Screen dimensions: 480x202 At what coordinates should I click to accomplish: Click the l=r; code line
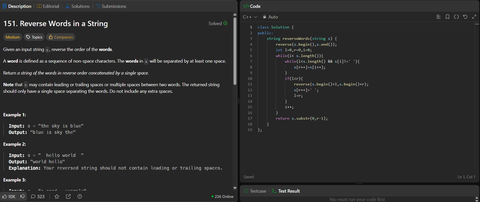(x=298, y=96)
